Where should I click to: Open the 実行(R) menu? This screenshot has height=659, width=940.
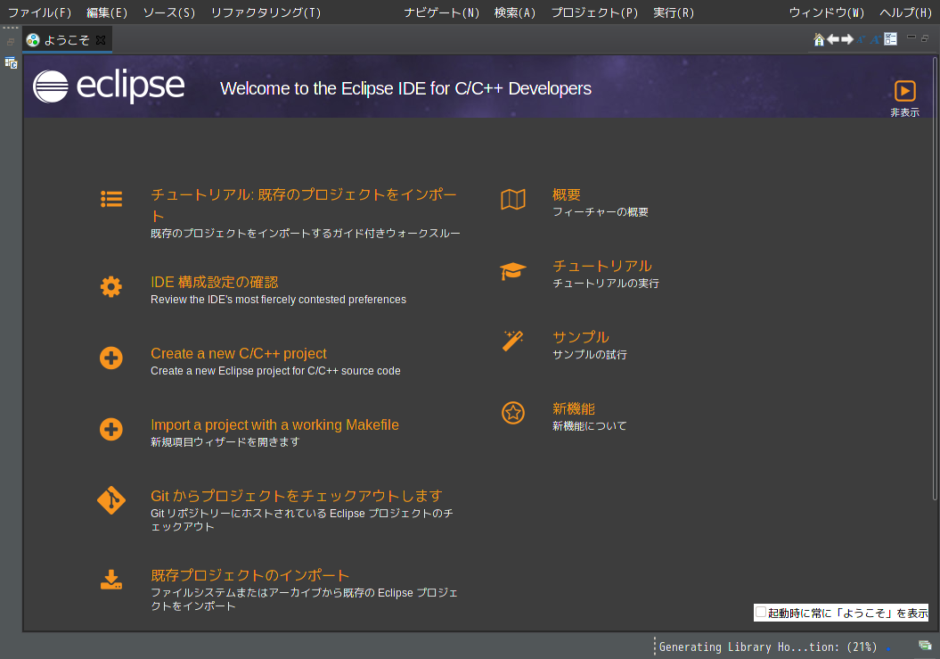(674, 12)
